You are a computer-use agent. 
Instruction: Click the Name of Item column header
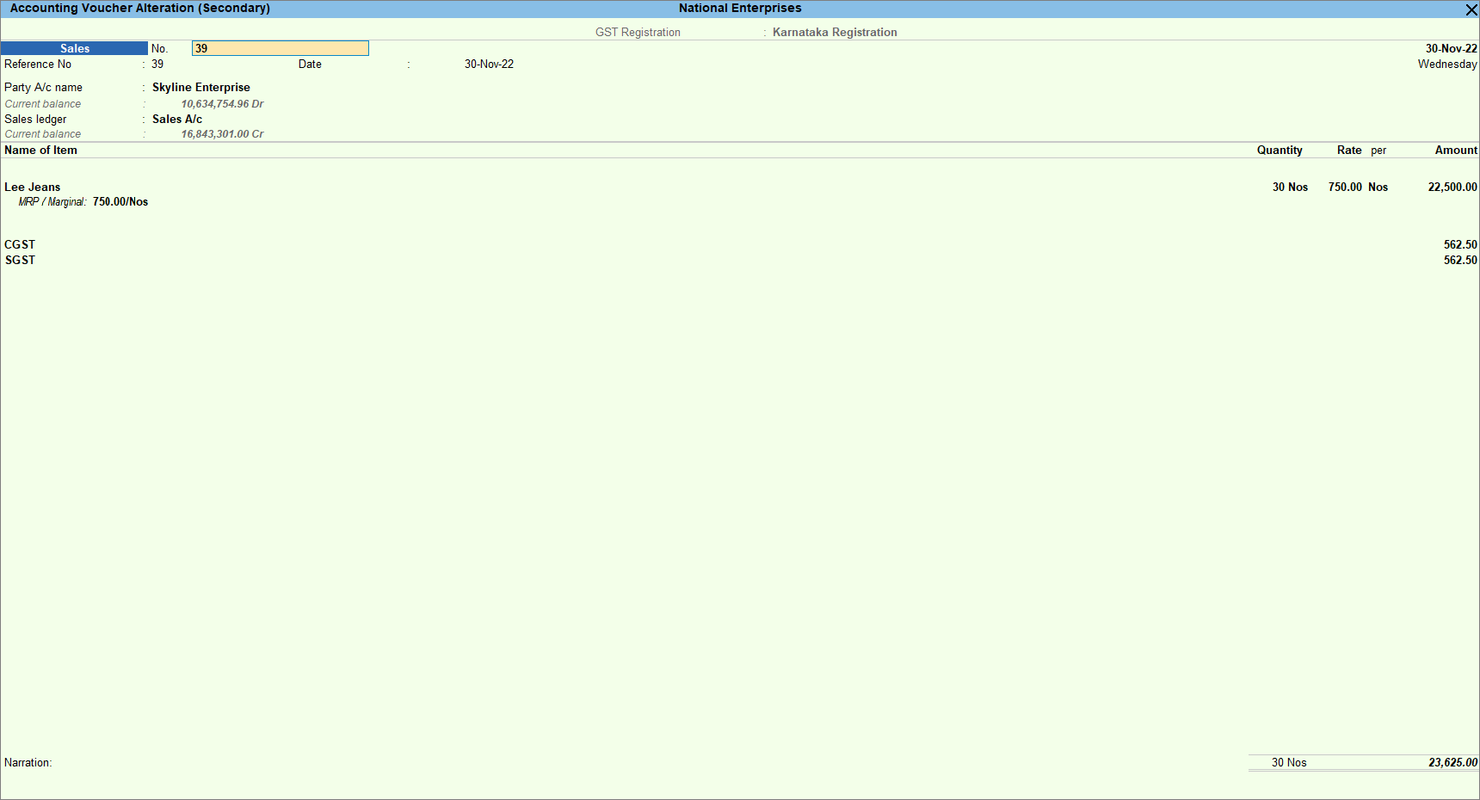[40, 150]
